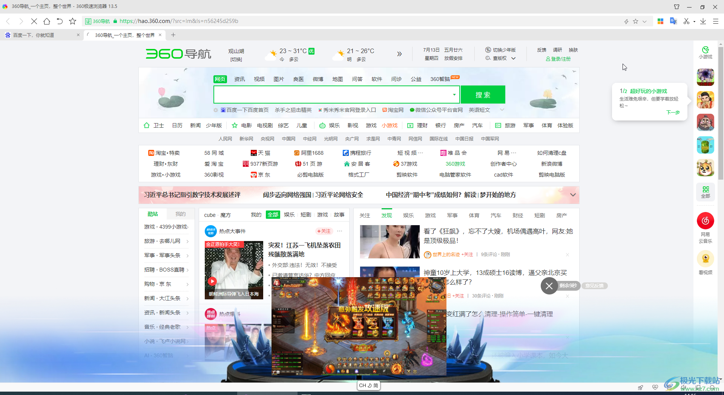Bookmark page with toolbar star icon

tap(73, 21)
